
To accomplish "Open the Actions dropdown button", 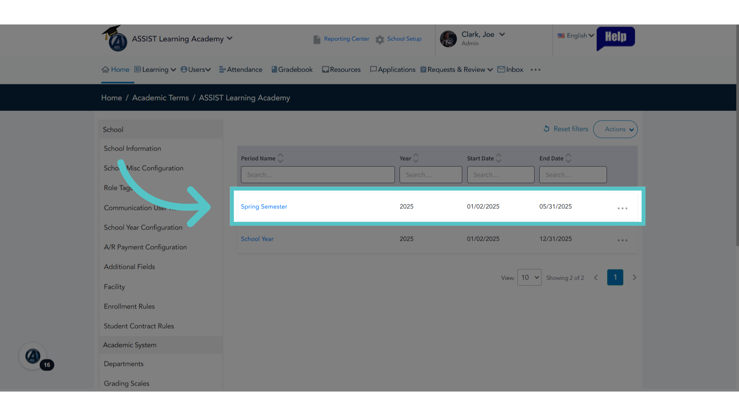I will coord(615,129).
